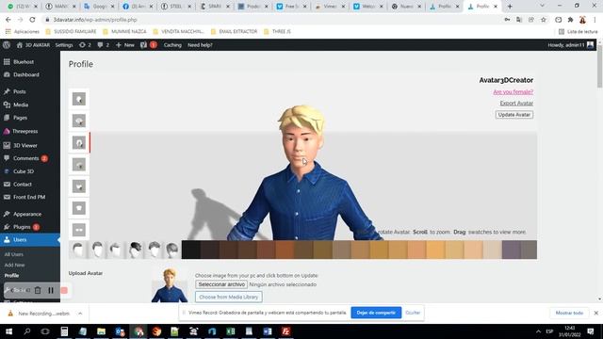The width and height of the screenshot is (603, 339).
Task: Go back with the browser back arrow
Action: pyautogui.click(x=8, y=20)
